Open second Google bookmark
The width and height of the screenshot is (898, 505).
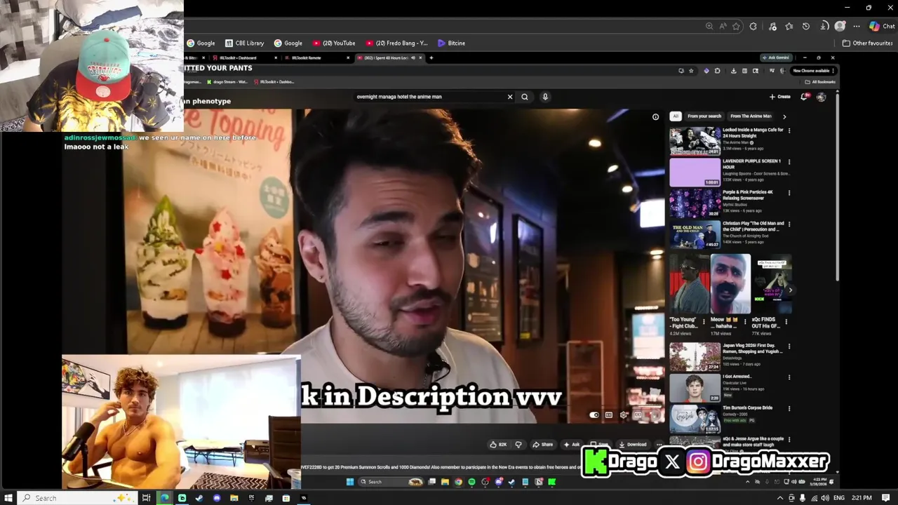(x=288, y=43)
